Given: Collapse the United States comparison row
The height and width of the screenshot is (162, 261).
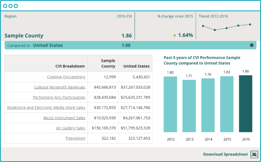Looking at the screenshot, I should pos(252,45).
